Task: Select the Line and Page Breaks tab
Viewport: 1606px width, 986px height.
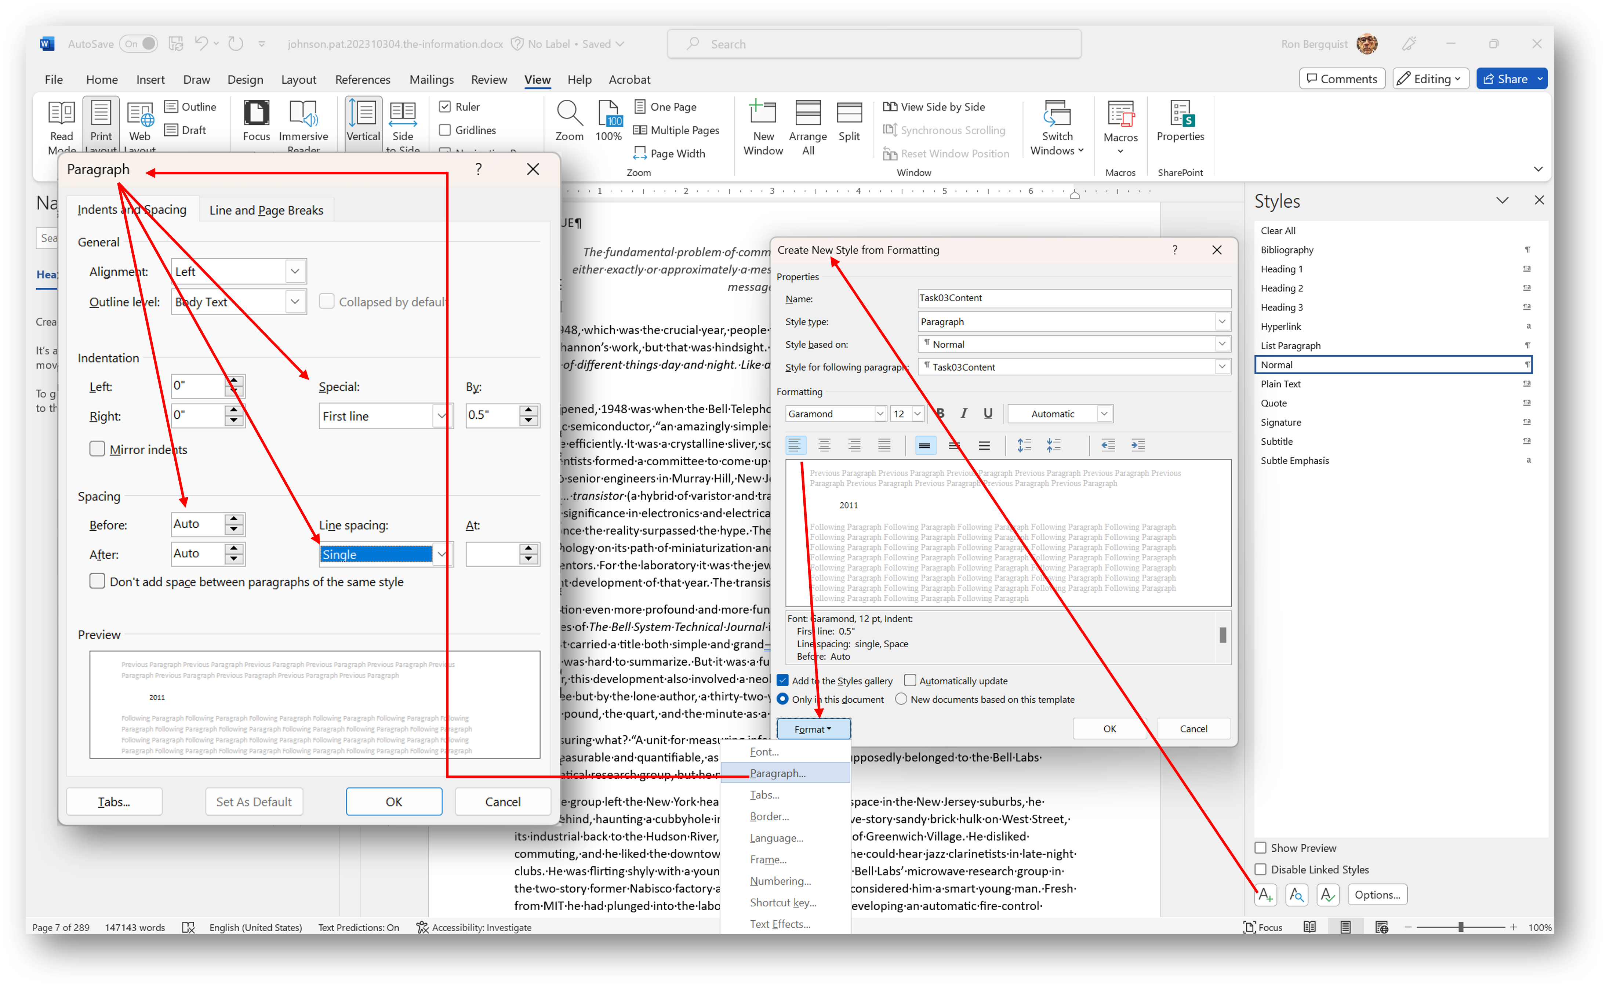Action: click(265, 210)
